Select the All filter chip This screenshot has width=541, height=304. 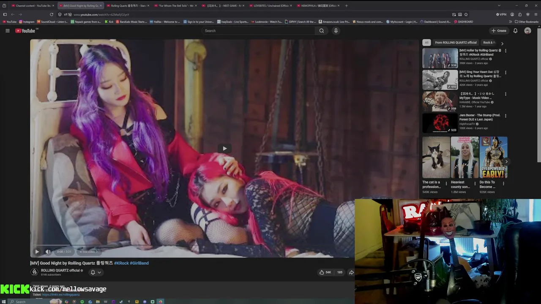click(x=426, y=43)
